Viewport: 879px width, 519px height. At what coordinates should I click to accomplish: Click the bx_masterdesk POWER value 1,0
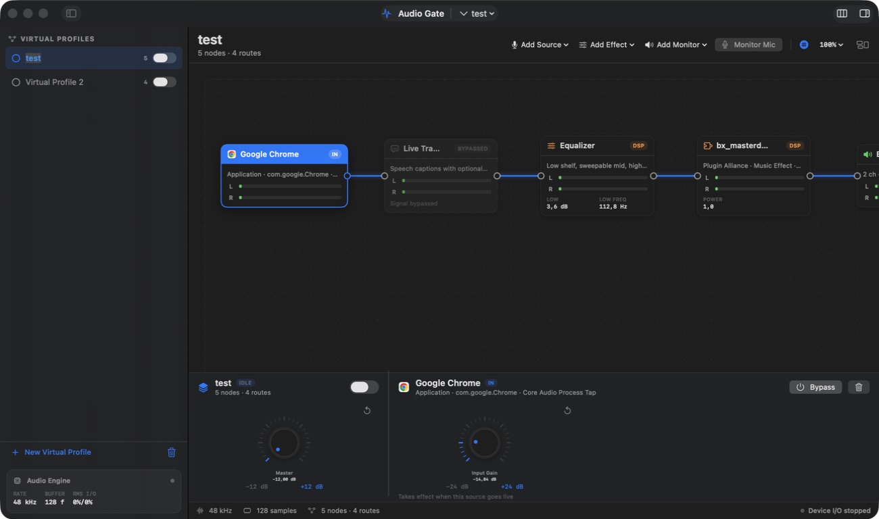click(x=709, y=207)
